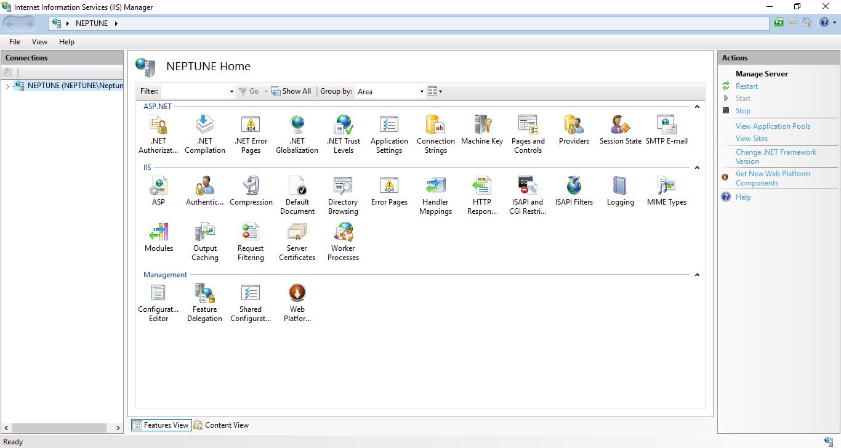Open the .NET Authorization feature icon

(x=158, y=134)
